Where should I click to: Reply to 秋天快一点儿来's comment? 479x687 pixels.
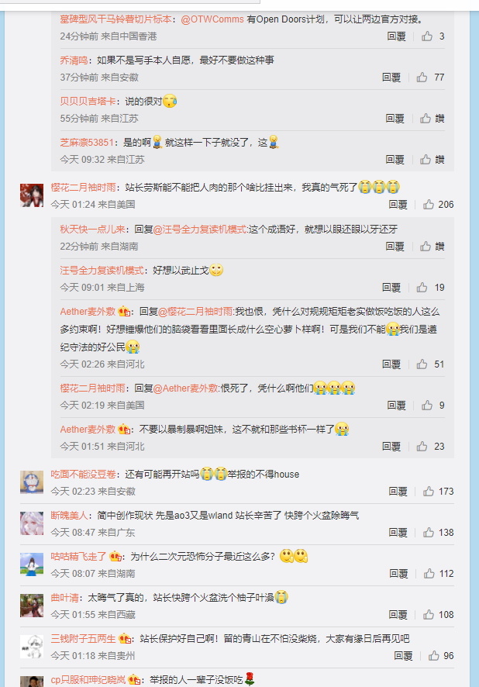pyautogui.click(x=395, y=247)
